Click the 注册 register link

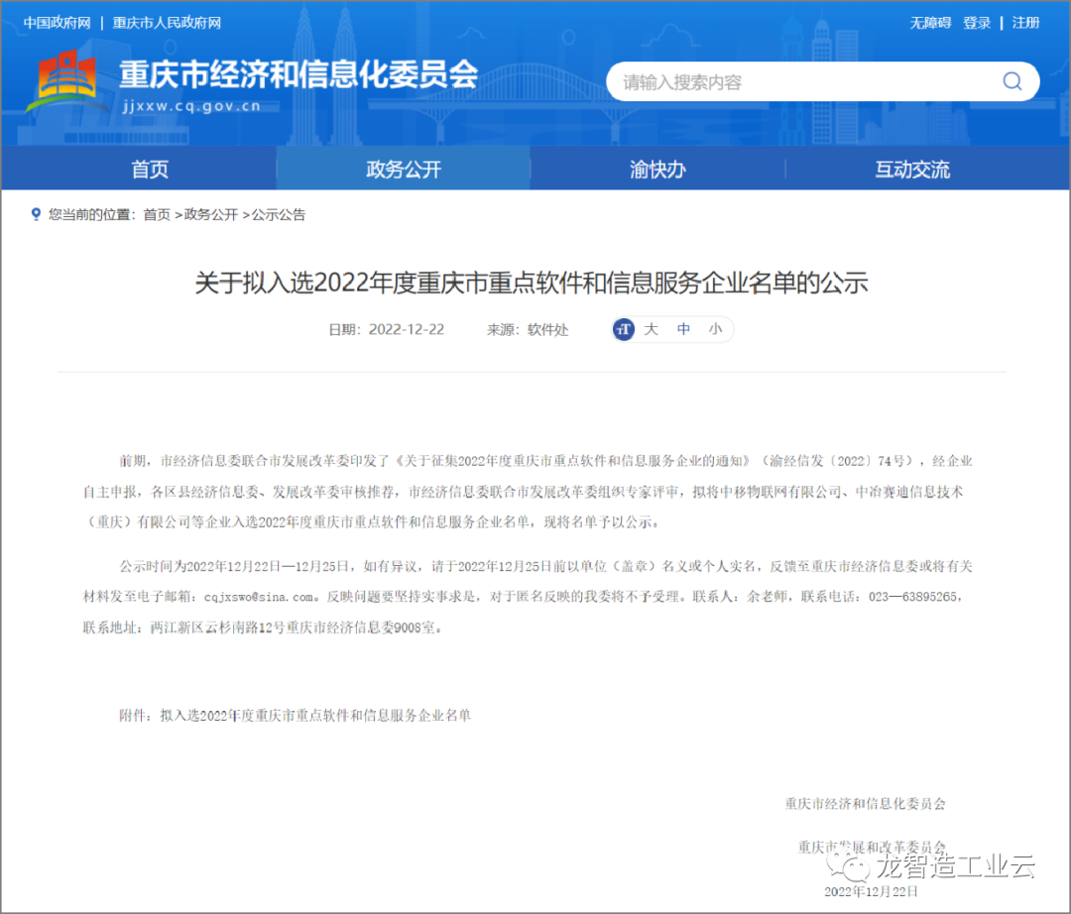click(1025, 23)
